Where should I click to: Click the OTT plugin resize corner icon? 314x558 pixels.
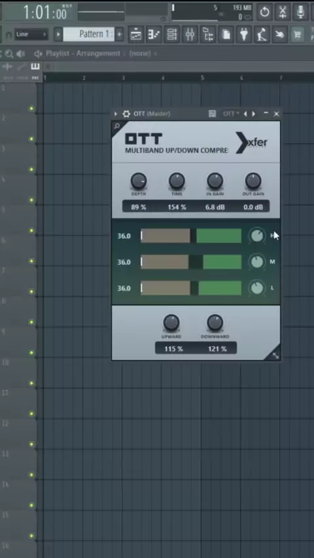275,355
